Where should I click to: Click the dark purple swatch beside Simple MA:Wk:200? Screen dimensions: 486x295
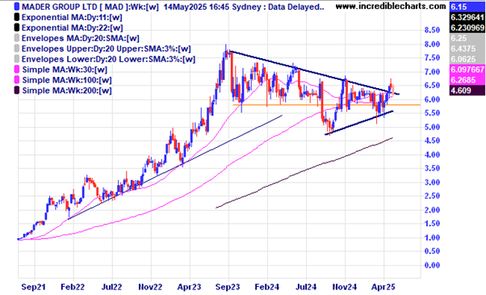click(x=17, y=91)
